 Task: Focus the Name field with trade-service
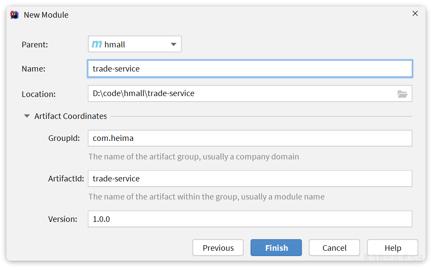pos(250,69)
